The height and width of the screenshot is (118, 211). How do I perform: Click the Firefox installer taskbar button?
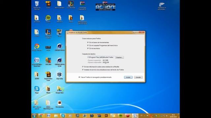tap(135, 116)
